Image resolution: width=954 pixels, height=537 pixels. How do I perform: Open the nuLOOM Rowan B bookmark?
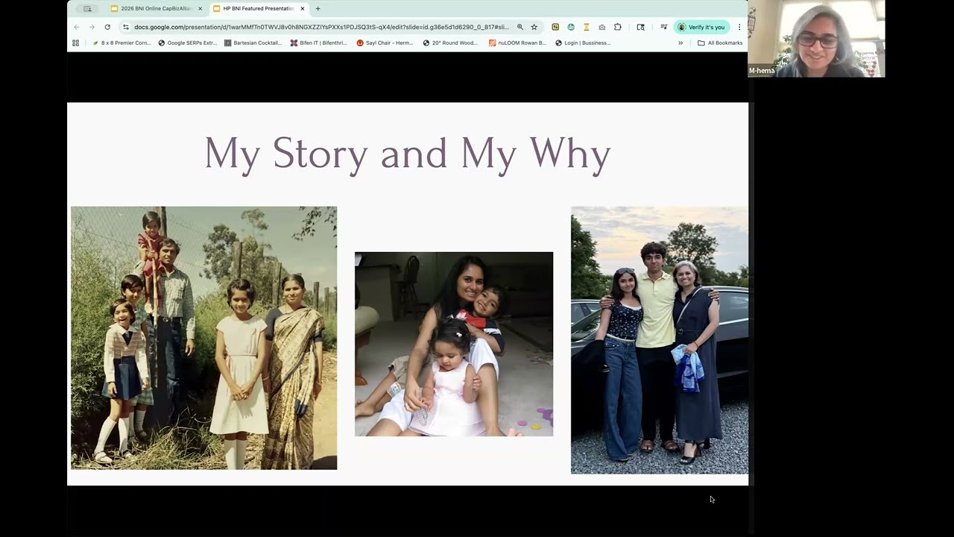(517, 43)
